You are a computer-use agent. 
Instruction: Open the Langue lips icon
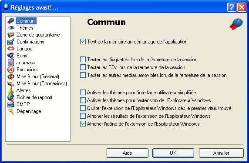pyautogui.click(x=11, y=49)
